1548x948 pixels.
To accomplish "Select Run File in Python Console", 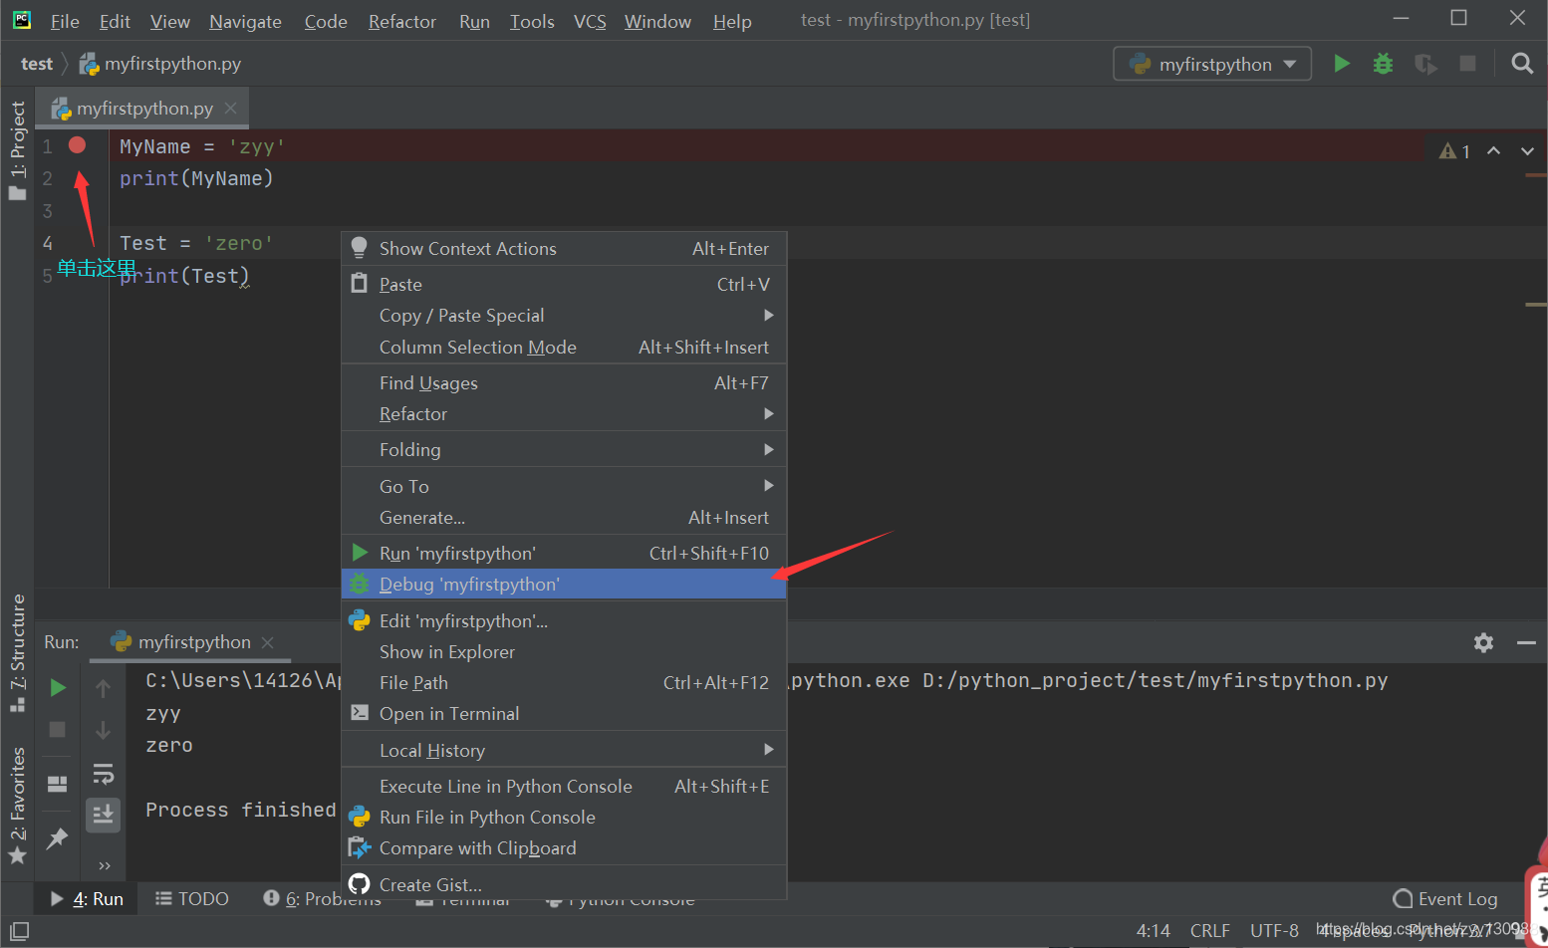I will (x=564, y=818).
